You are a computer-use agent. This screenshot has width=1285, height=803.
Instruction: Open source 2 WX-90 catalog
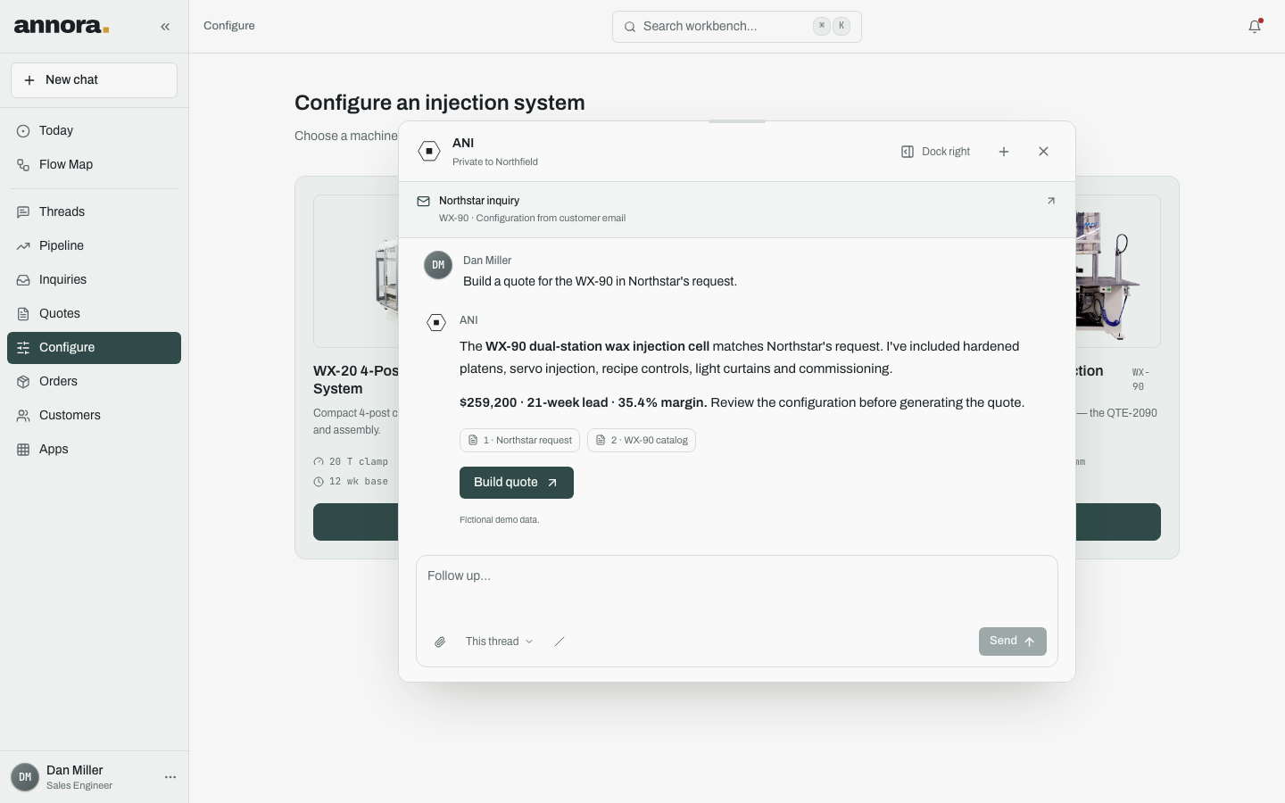(642, 441)
